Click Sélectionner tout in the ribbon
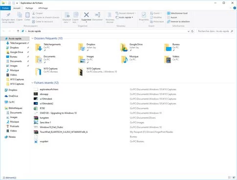This screenshot has height=180, width=237. click(177, 13)
